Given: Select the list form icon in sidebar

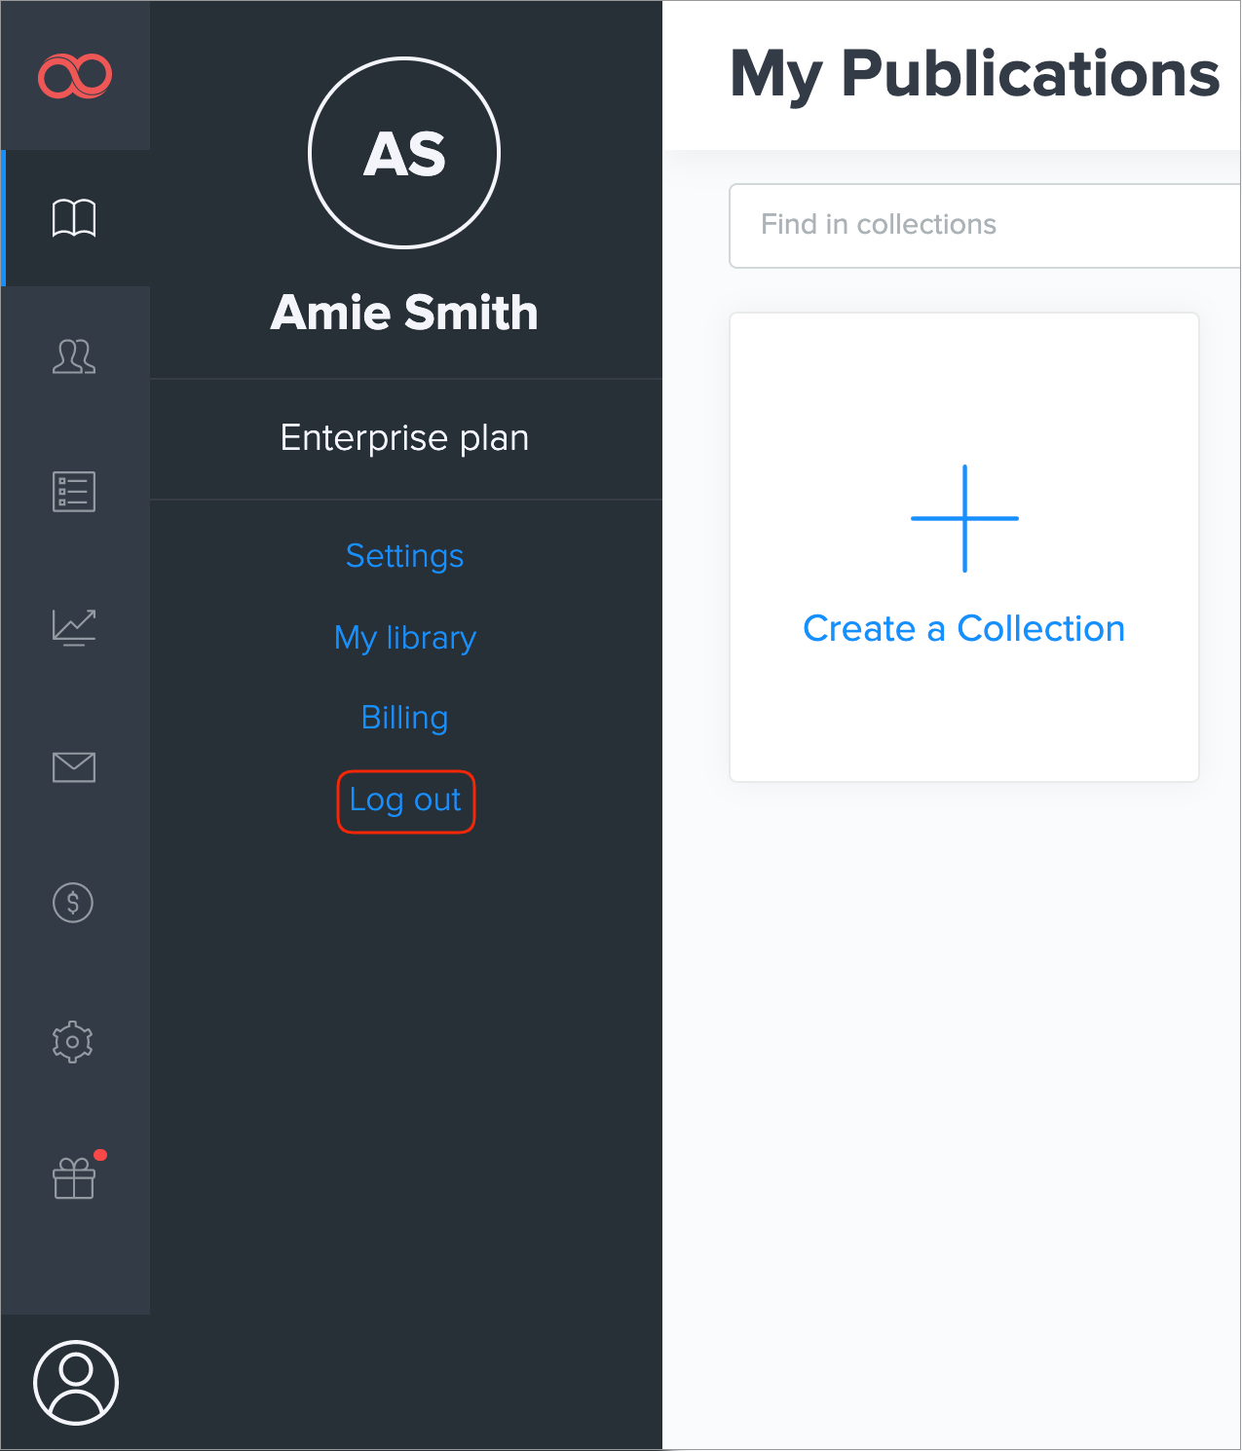Looking at the screenshot, I should tap(74, 492).
